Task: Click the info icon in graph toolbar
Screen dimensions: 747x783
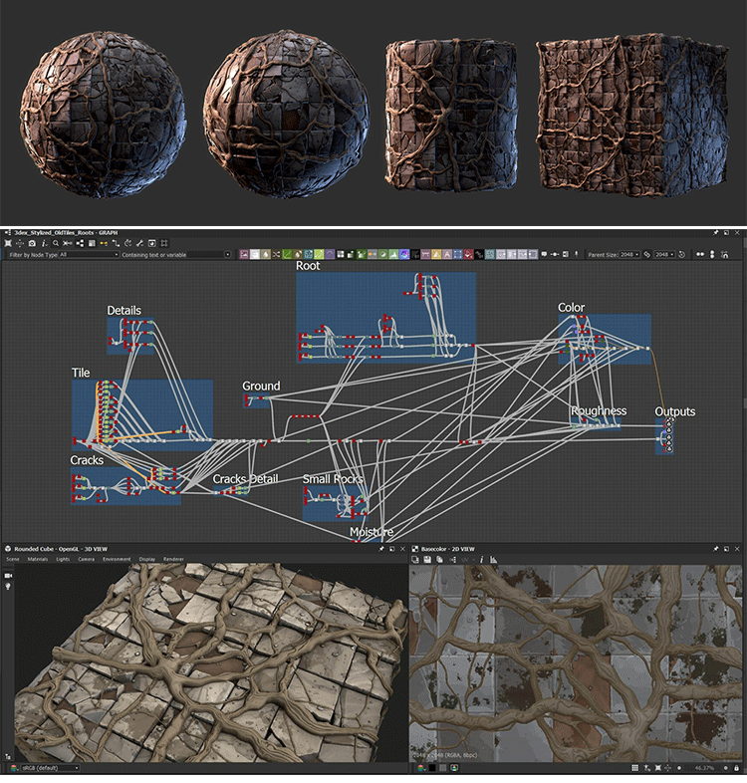Action: pos(45,243)
